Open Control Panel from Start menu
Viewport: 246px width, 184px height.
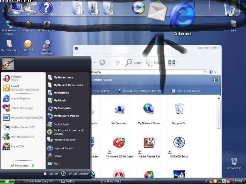click(61, 124)
